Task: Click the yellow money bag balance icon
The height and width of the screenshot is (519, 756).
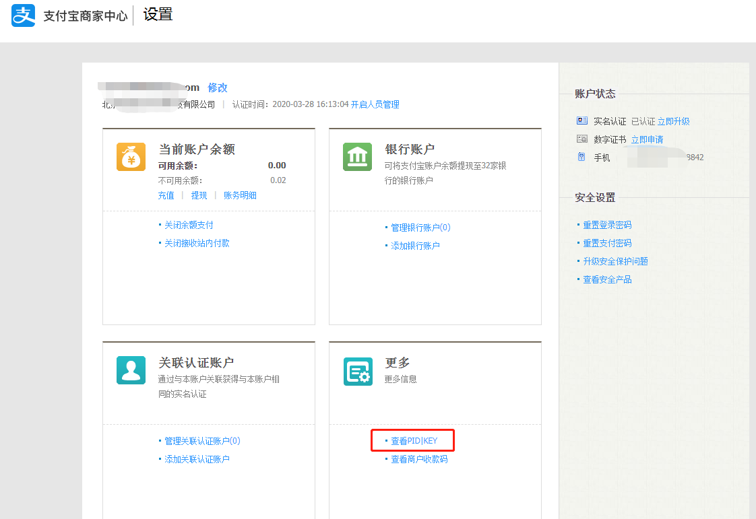Action: (x=131, y=157)
